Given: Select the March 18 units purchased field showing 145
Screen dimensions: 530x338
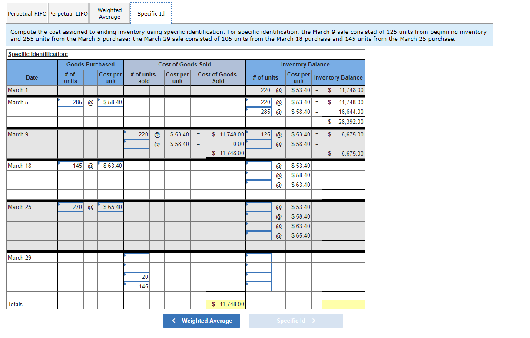Looking at the screenshot, I should (x=70, y=166).
